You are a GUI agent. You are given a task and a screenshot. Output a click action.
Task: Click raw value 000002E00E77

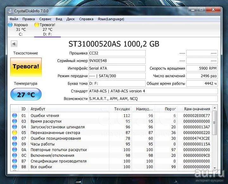pyautogui.click(x=197, y=116)
